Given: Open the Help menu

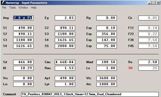Looking at the screenshot, I should (34, 8).
